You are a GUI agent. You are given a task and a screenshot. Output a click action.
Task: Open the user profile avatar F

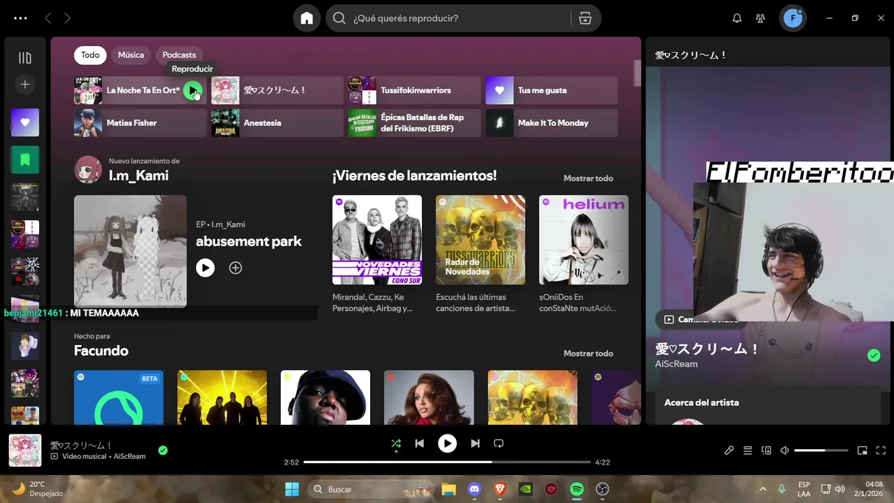click(x=793, y=18)
